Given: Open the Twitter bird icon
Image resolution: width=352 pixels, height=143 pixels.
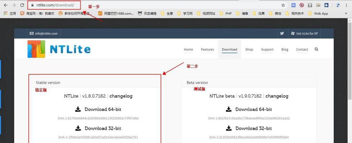Looking at the screenshot, I should pyautogui.click(x=282, y=33).
